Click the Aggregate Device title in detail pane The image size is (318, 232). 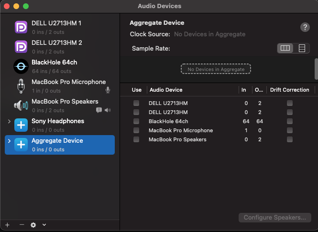(x=157, y=22)
